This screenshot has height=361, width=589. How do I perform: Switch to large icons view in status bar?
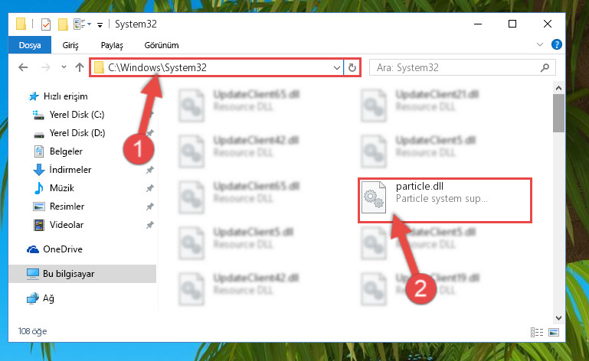(x=554, y=332)
